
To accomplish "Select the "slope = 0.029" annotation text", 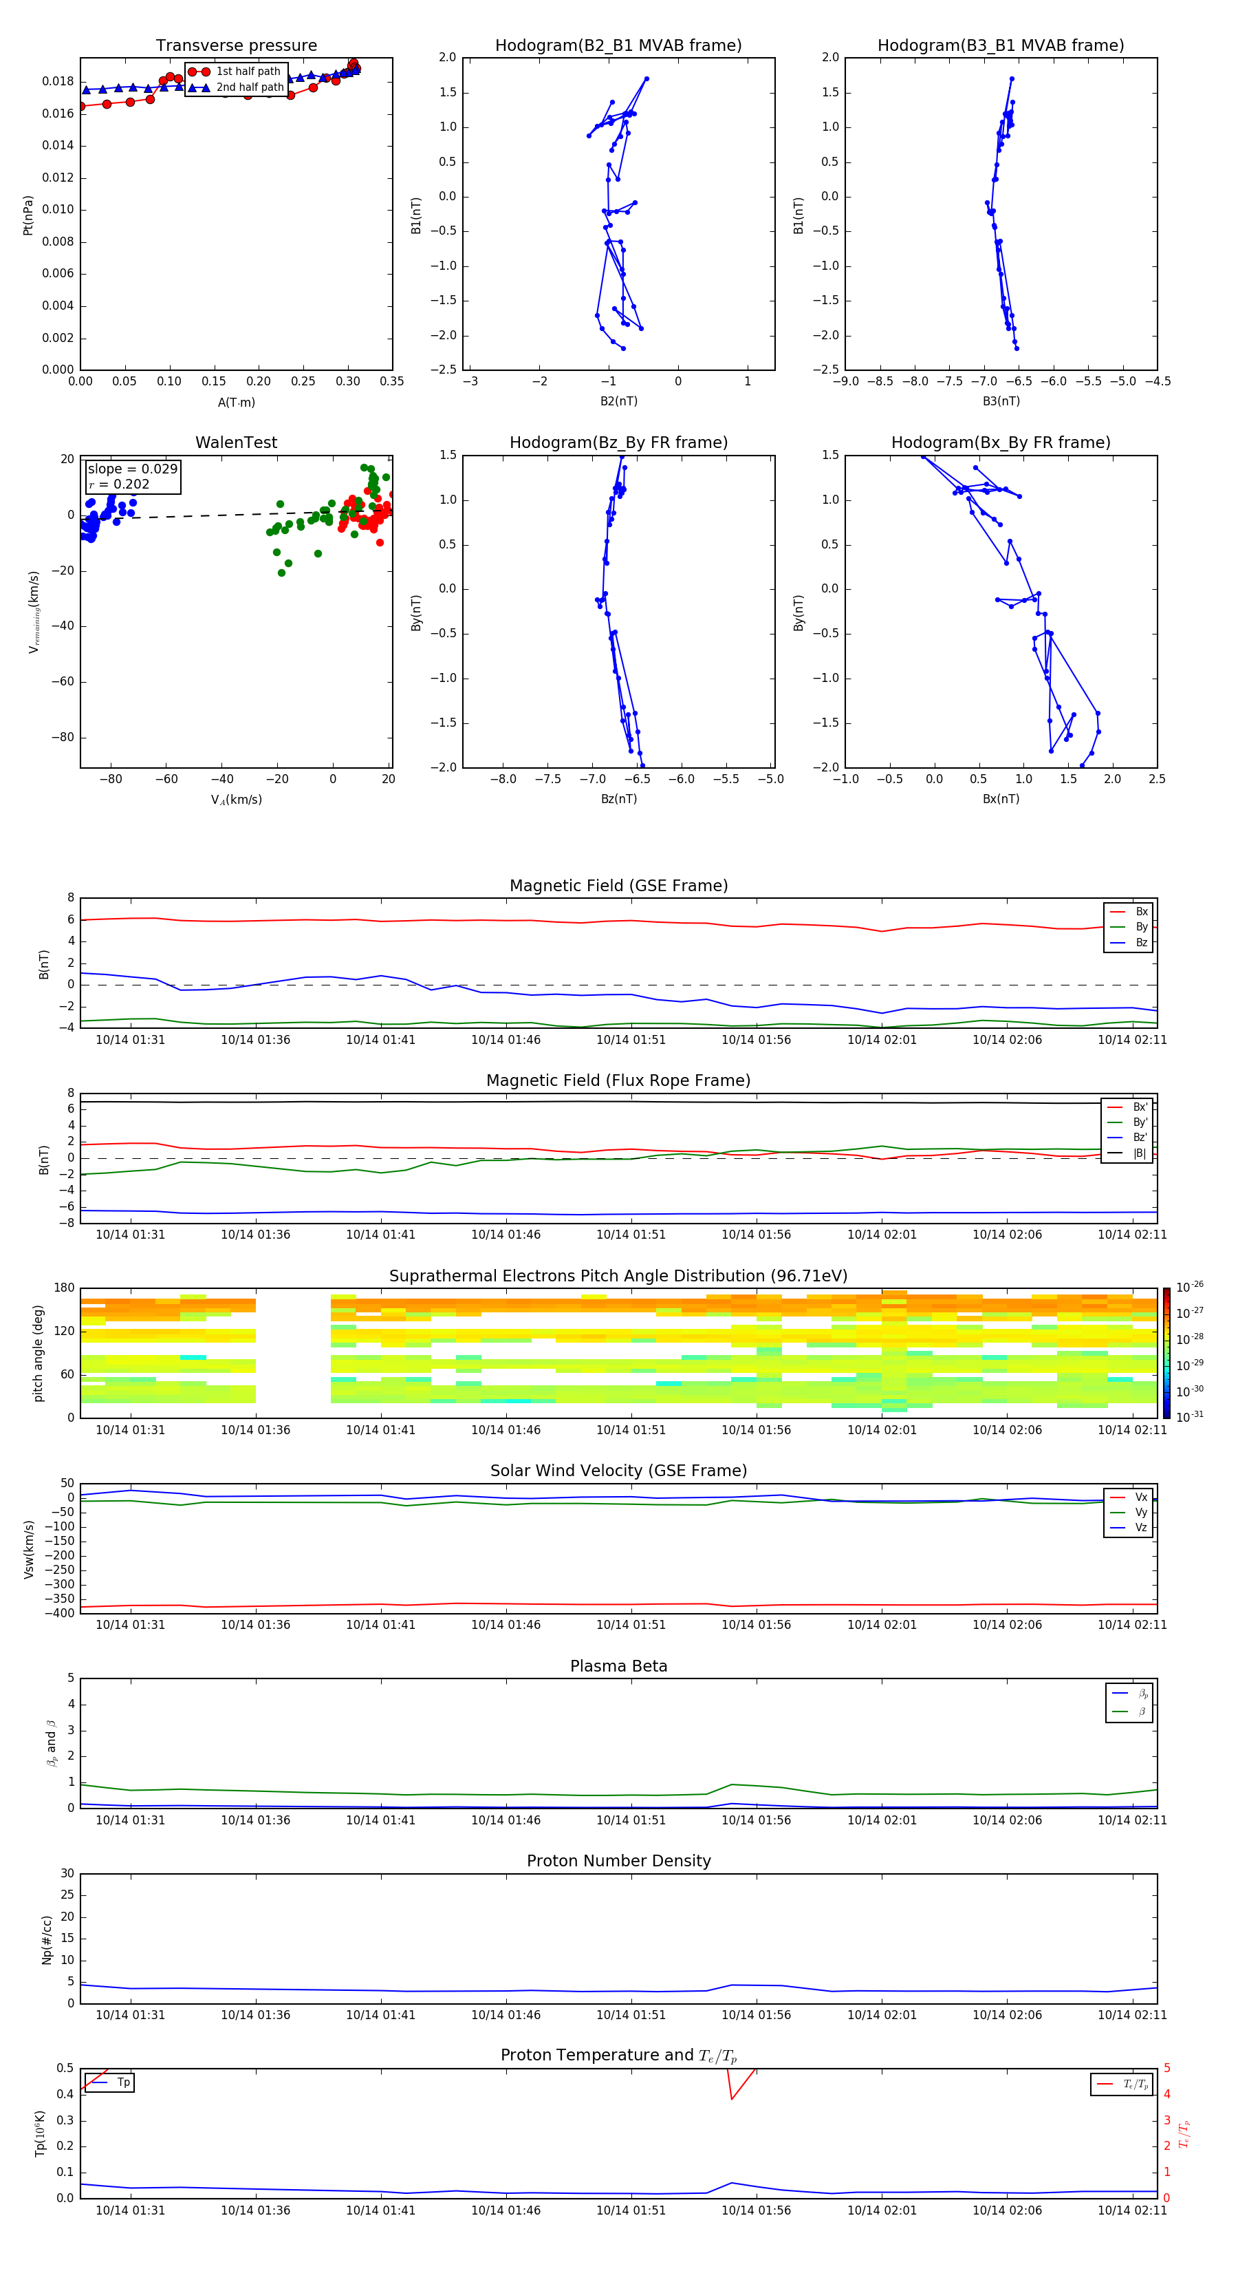I will click(132, 469).
